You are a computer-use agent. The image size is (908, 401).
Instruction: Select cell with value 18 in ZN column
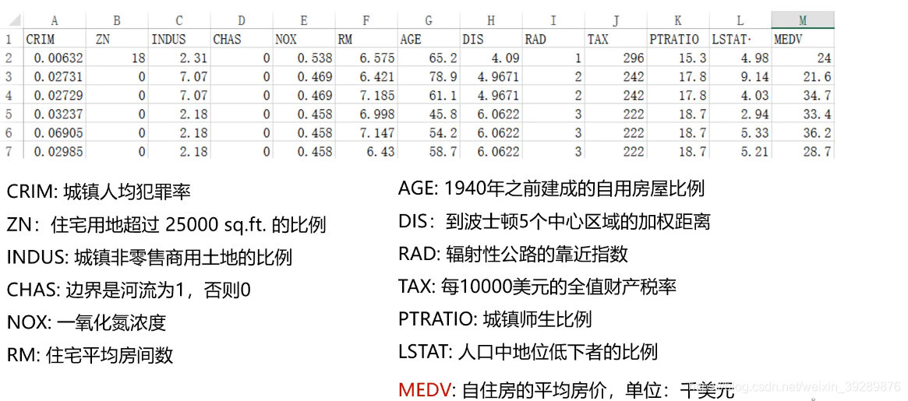pos(117,58)
